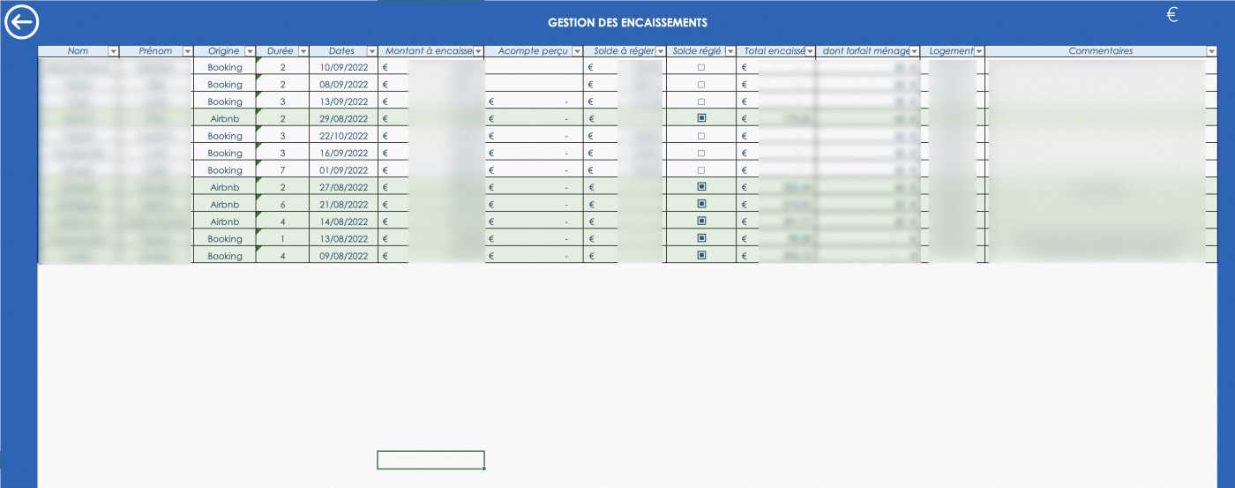Open the Acompte perçu filter dropdown
1235x488 pixels.
pyautogui.click(x=577, y=51)
